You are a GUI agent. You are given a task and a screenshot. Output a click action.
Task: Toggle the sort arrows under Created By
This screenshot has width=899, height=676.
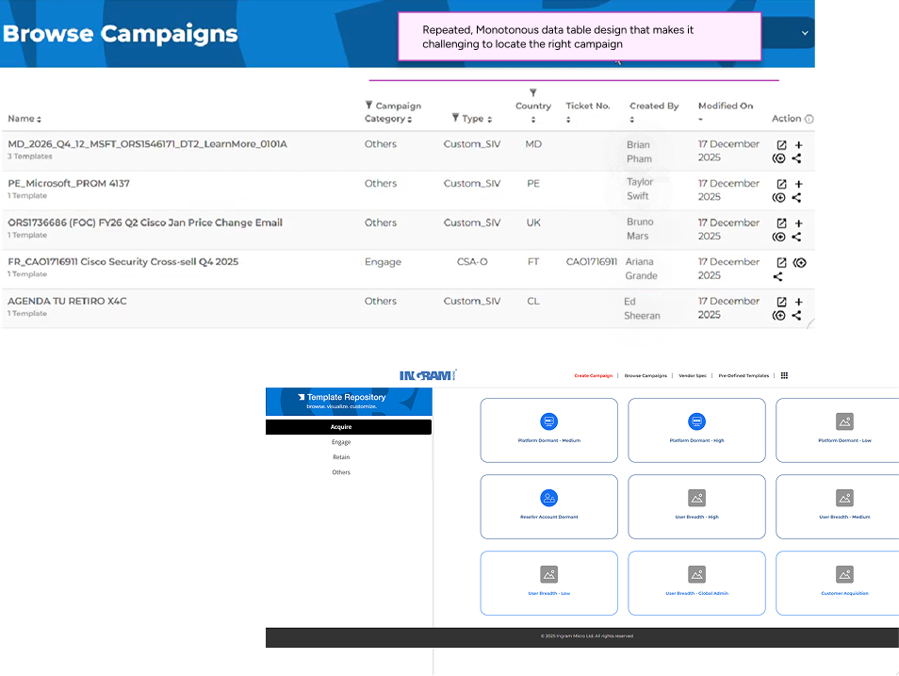631,120
